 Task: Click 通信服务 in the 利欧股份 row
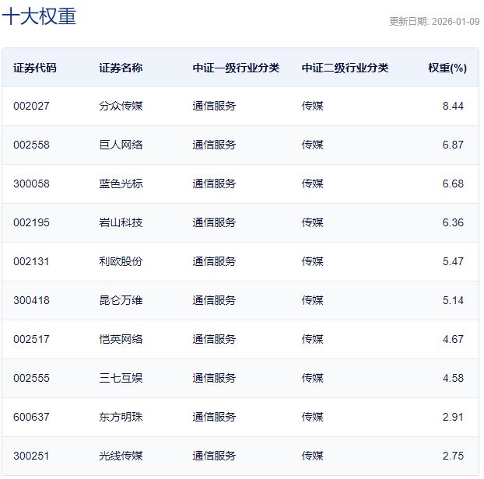(214, 261)
